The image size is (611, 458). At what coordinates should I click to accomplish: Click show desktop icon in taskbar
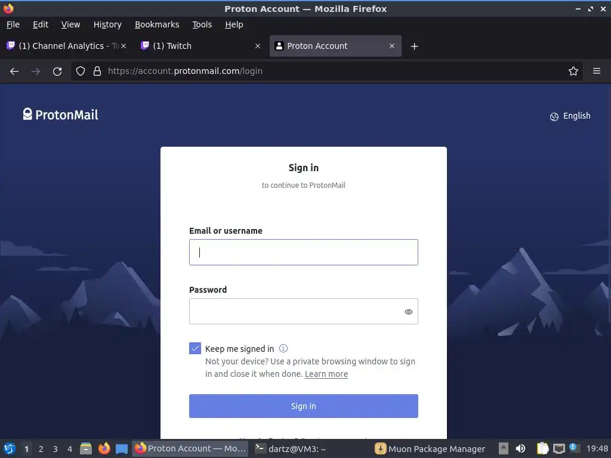click(x=122, y=448)
